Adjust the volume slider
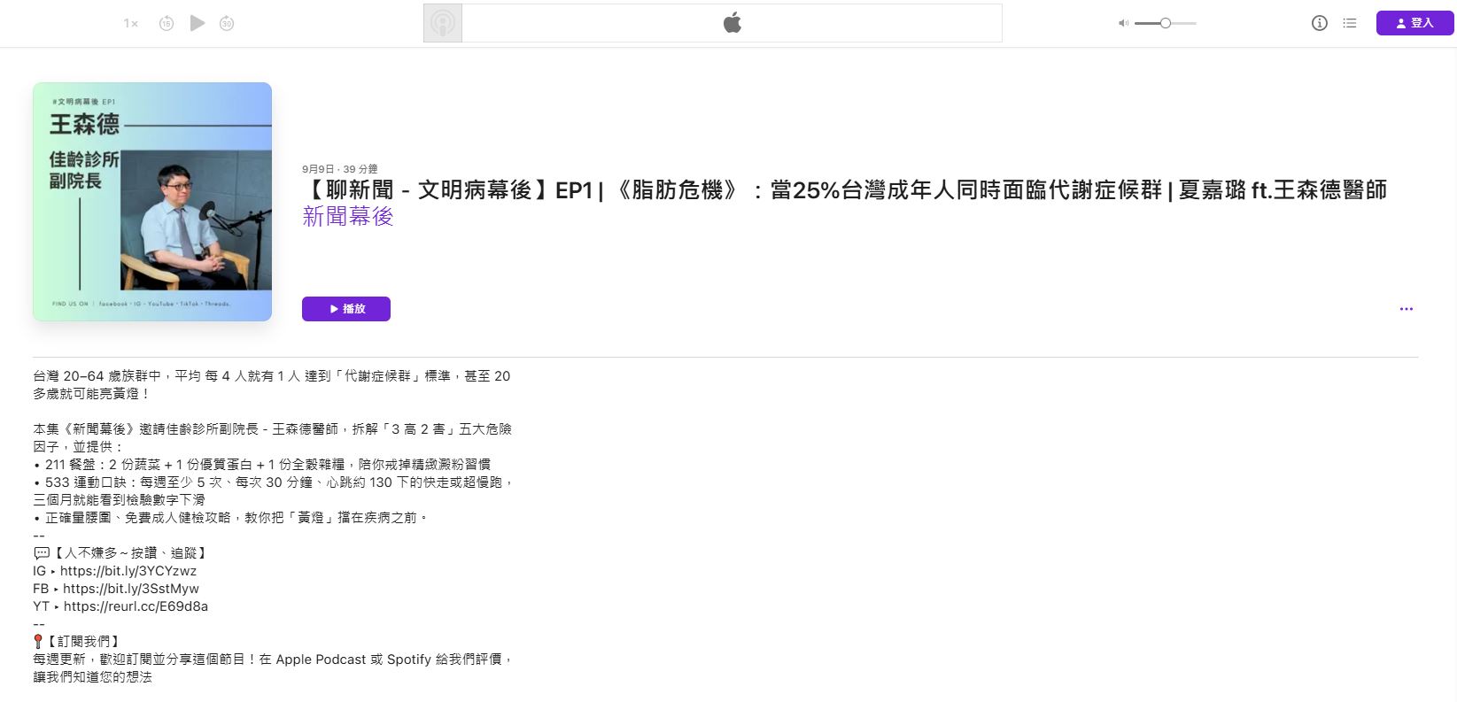1457x702 pixels. [1166, 23]
